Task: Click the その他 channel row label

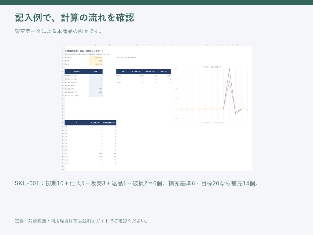Action: (119, 82)
